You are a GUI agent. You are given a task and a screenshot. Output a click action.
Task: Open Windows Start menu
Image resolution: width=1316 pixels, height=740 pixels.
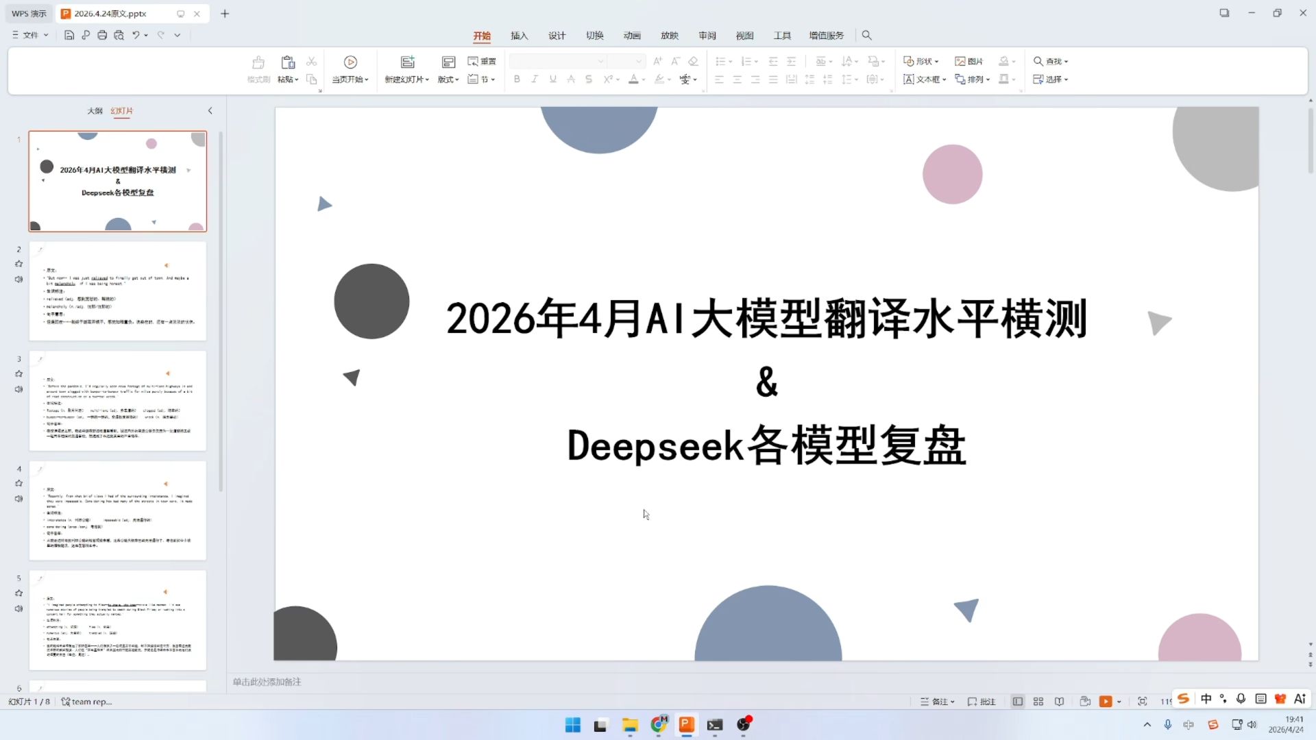pos(573,725)
